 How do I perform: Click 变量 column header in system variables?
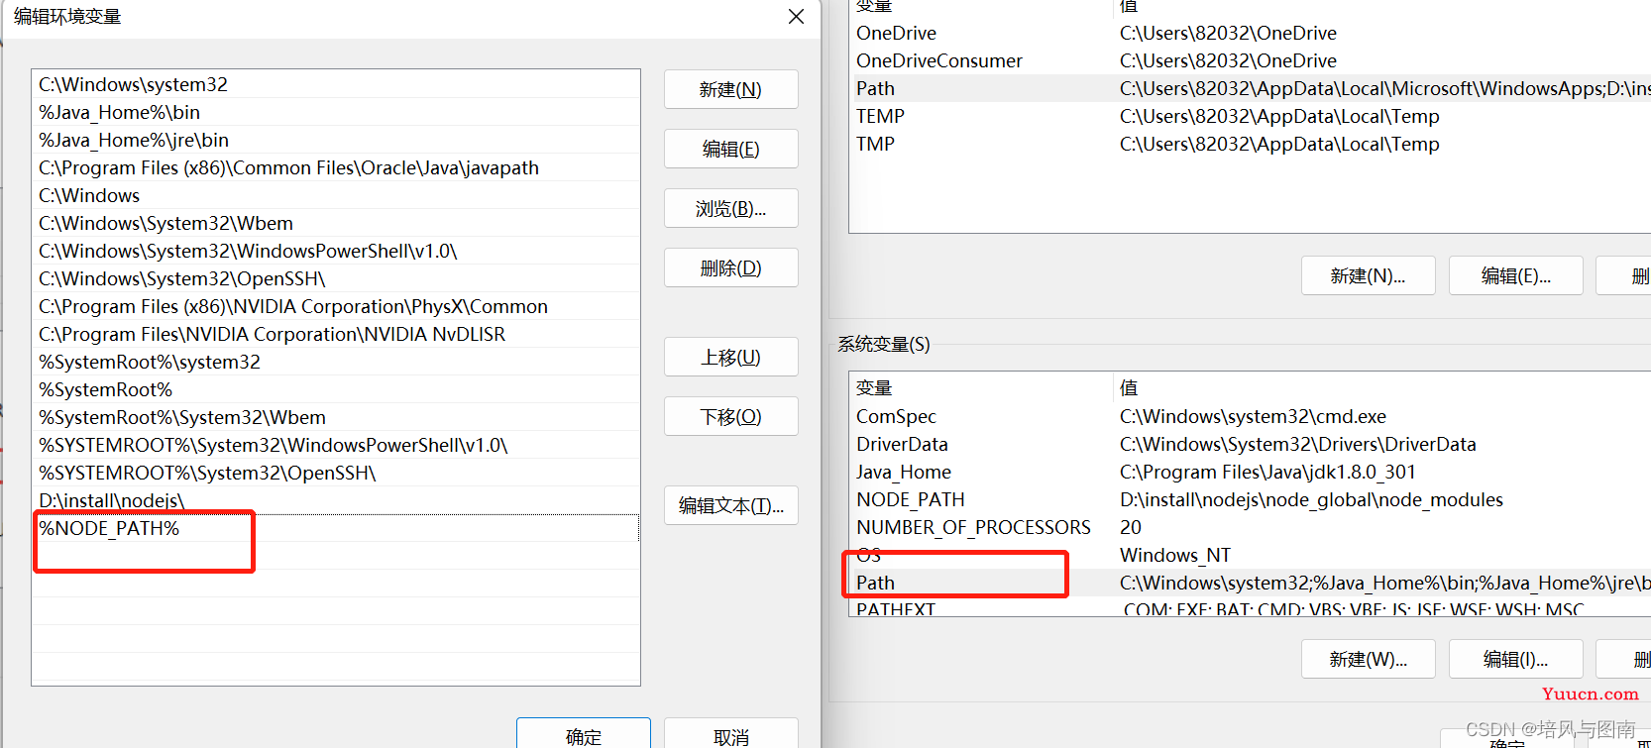(981, 387)
